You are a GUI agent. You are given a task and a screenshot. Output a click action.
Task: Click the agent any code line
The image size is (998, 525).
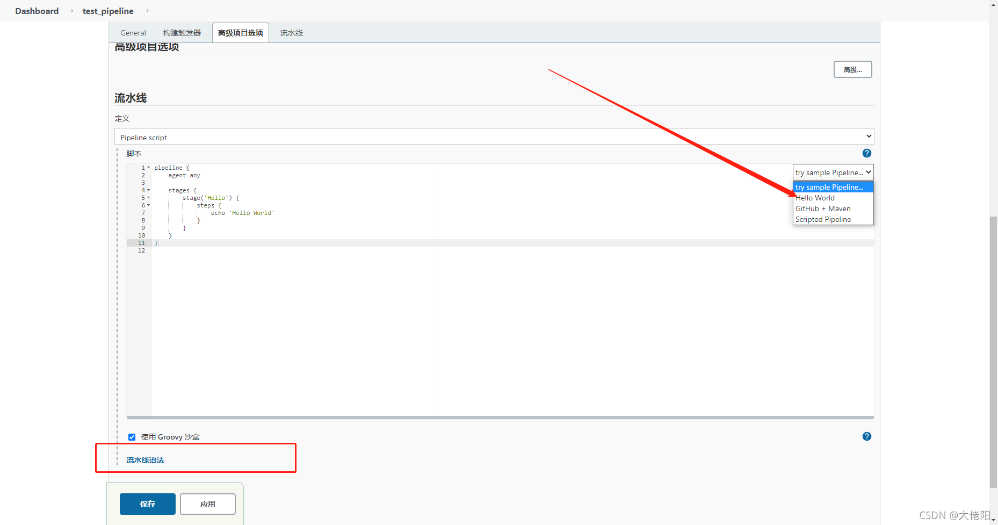point(184,175)
